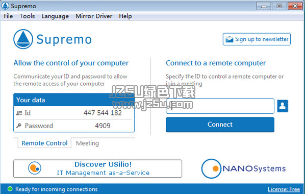Image resolution: width=305 pixels, height=194 pixels.
Task: Click the key icon beside Password
Action: (19, 126)
